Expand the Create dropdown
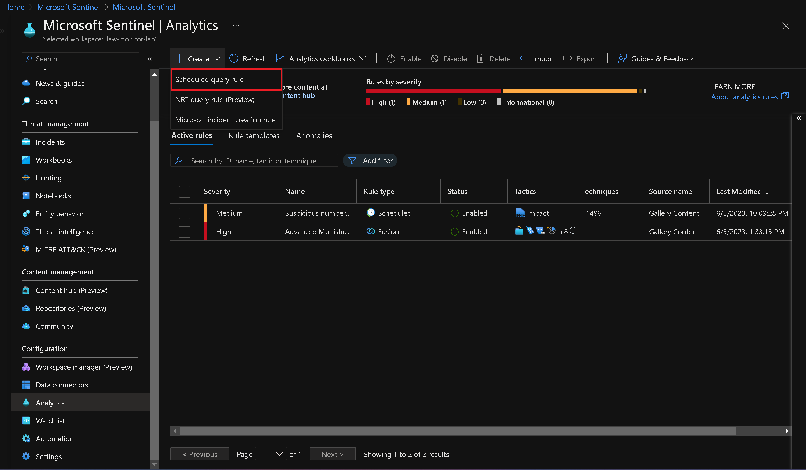This screenshot has width=806, height=470. (197, 58)
